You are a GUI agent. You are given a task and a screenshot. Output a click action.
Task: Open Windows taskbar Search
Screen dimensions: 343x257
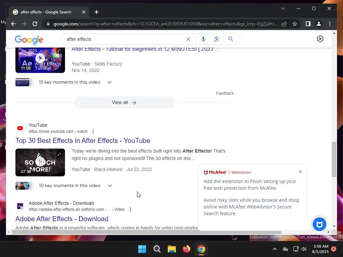click(157, 249)
